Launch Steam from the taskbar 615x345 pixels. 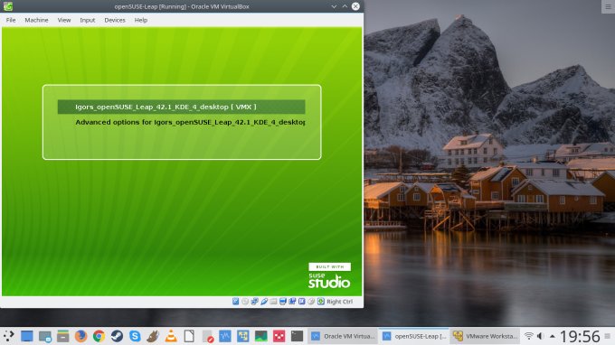[117, 336]
